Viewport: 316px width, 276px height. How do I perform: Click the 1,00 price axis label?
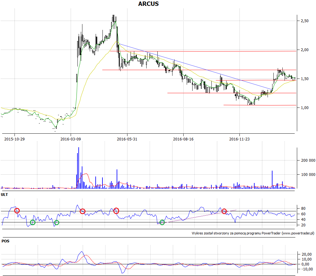pyautogui.click(x=305, y=108)
